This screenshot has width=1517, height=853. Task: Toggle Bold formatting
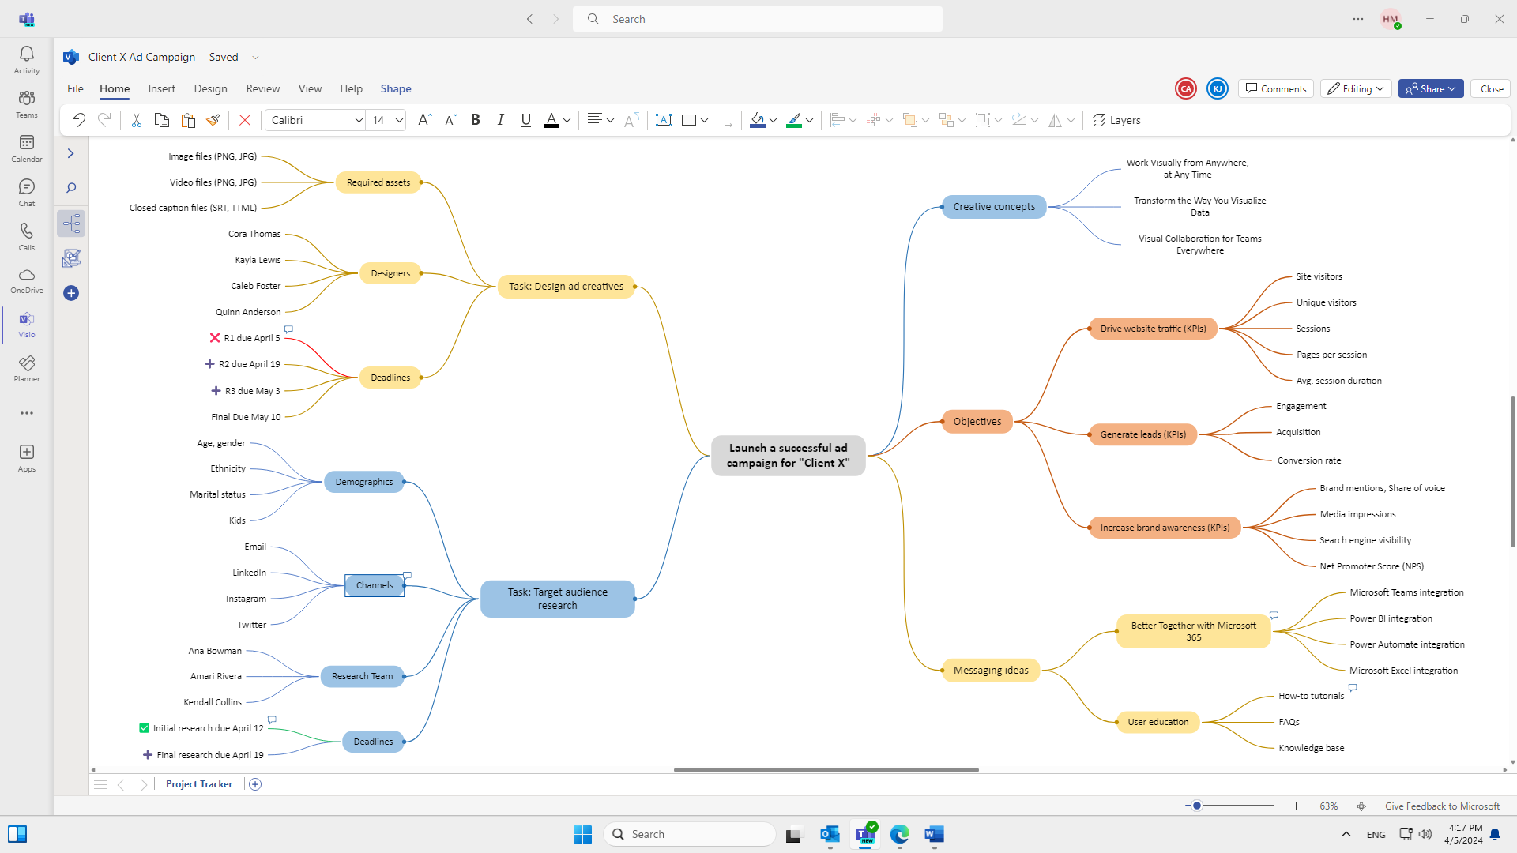pyautogui.click(x=475, y=120)
